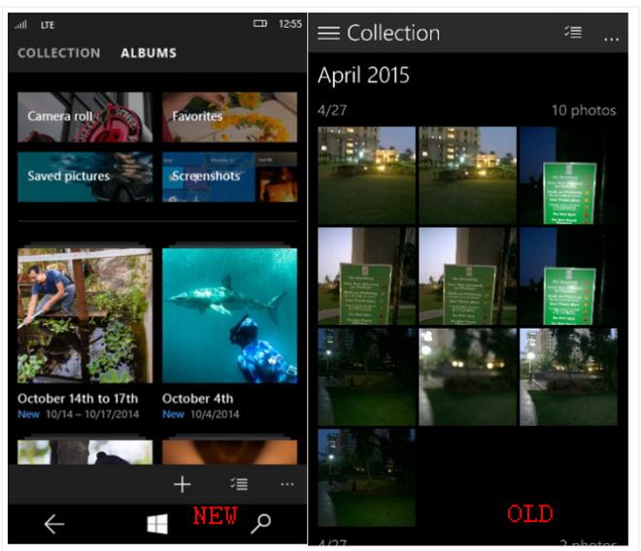Open blurry lights photo in third row
Screen dimensions: 641x551
coord(468,376)
